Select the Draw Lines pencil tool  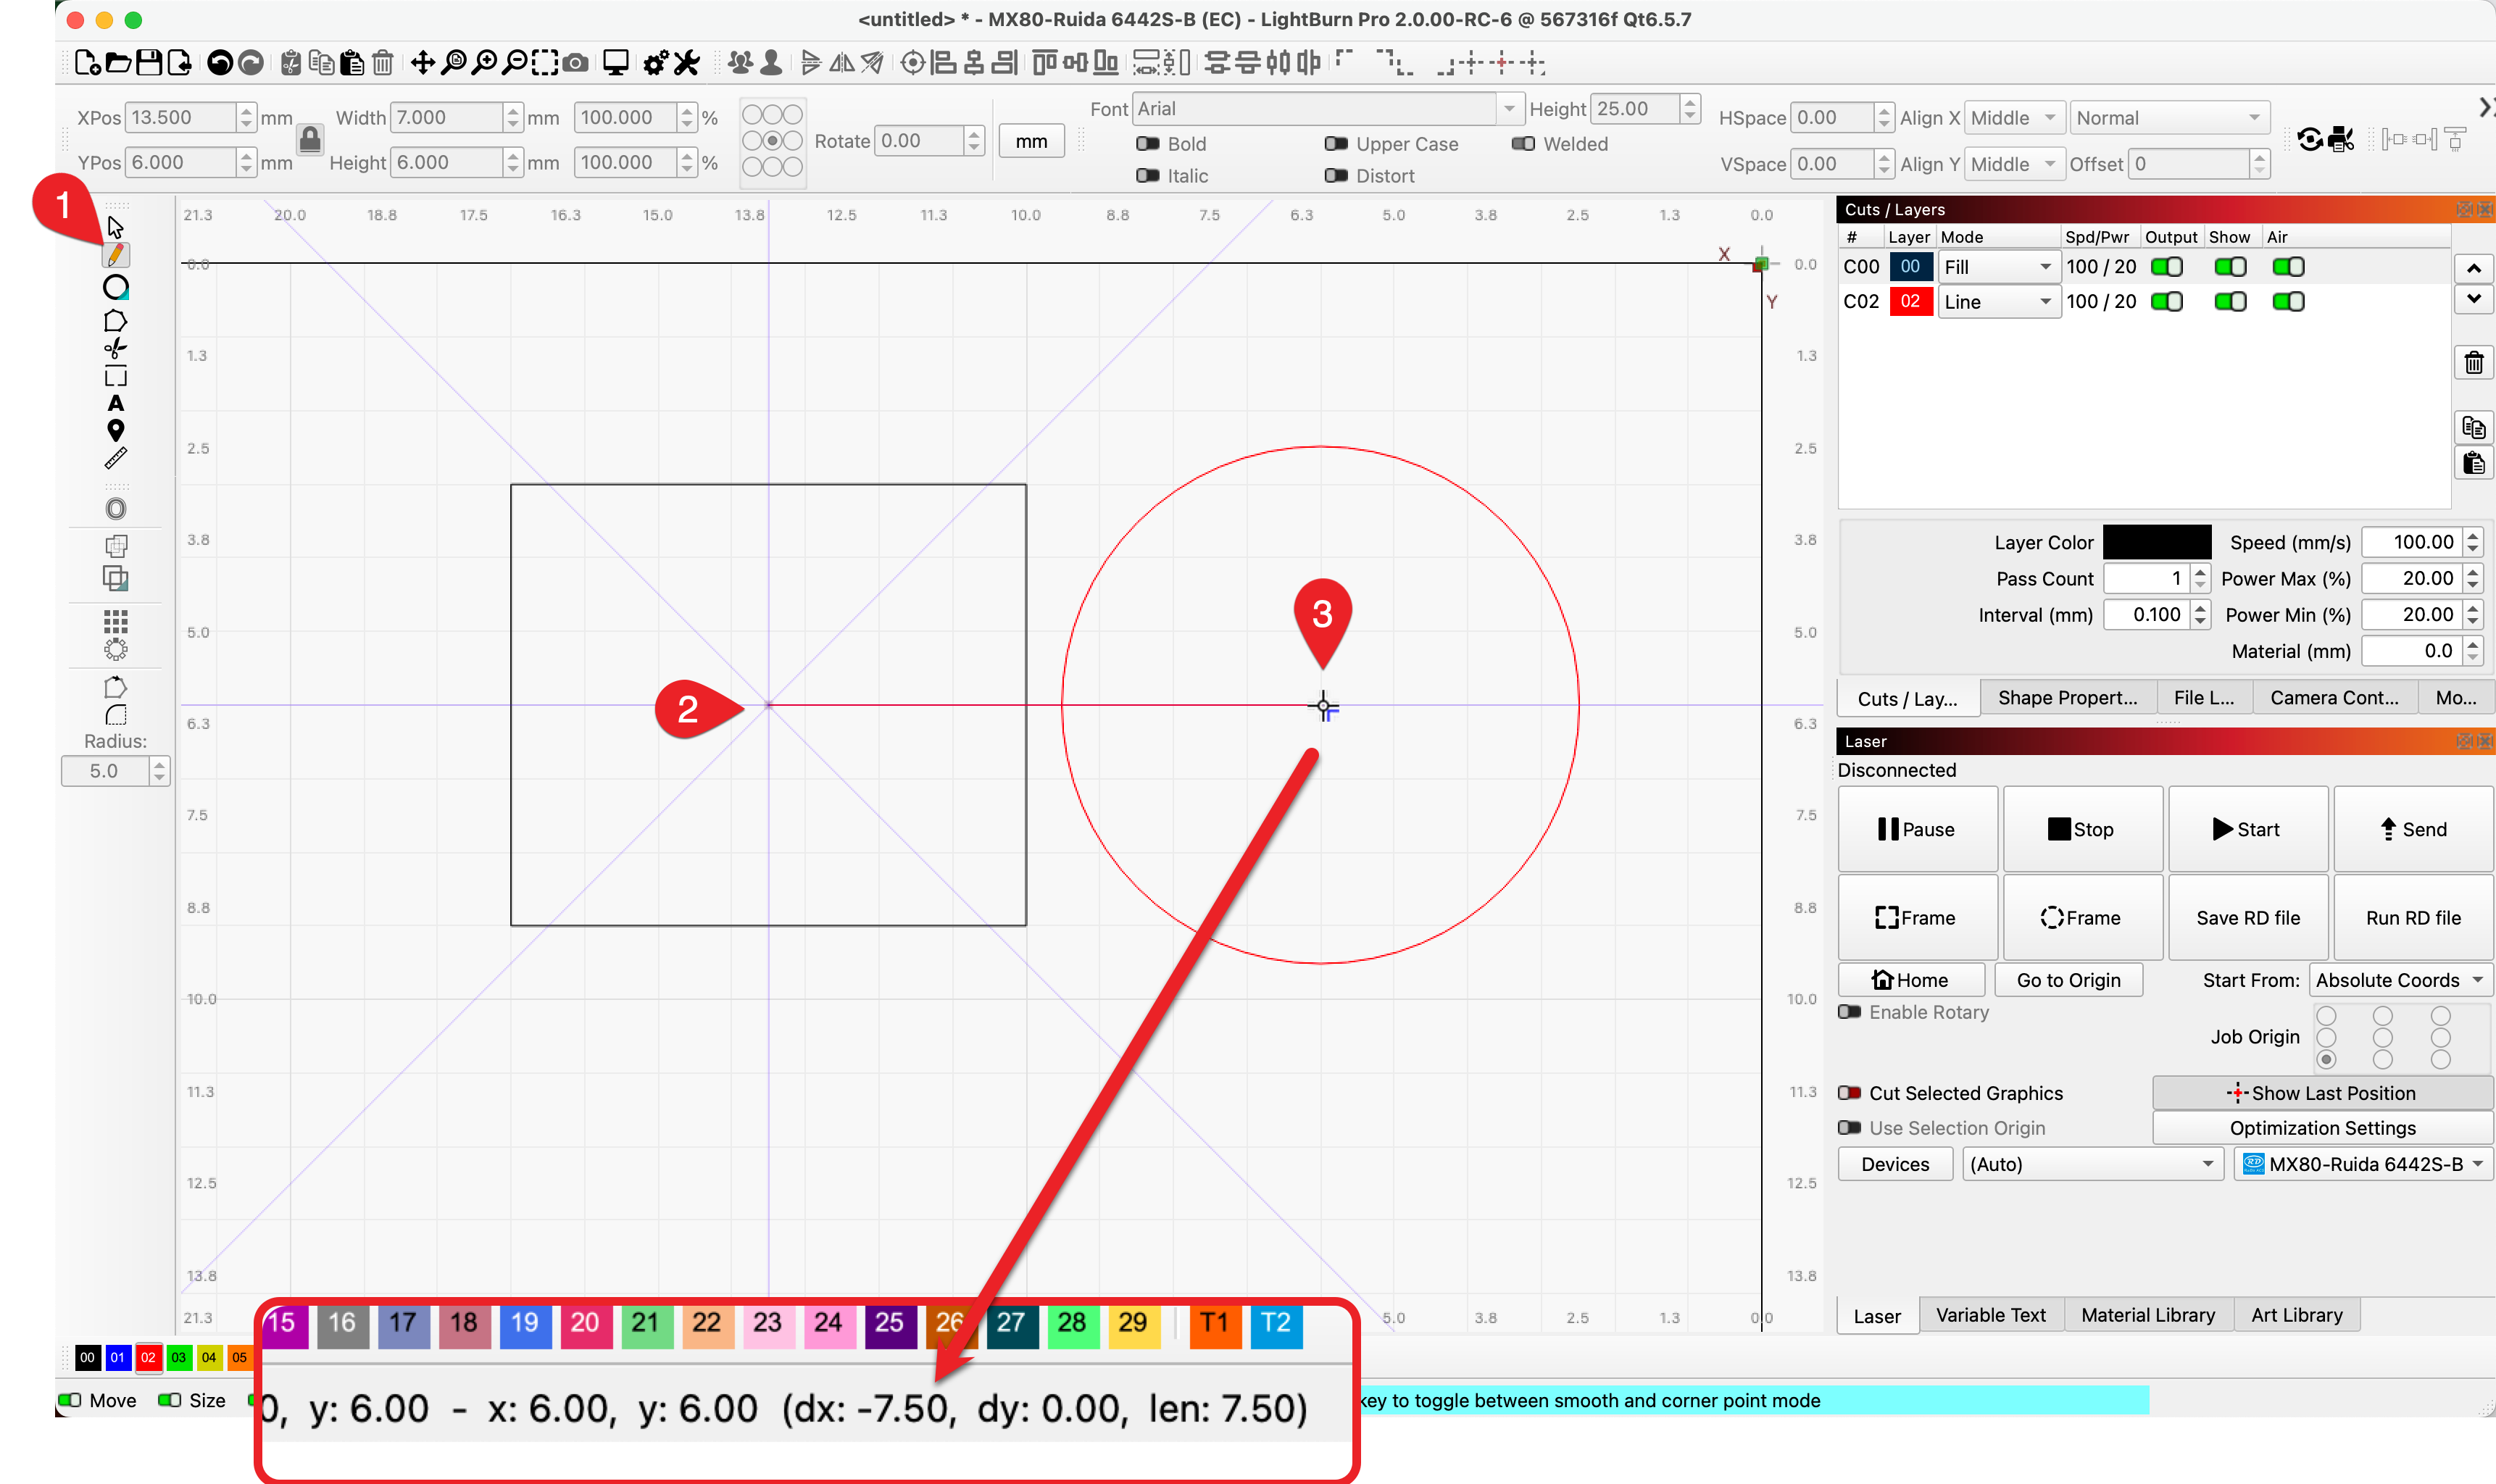[115, 255]
